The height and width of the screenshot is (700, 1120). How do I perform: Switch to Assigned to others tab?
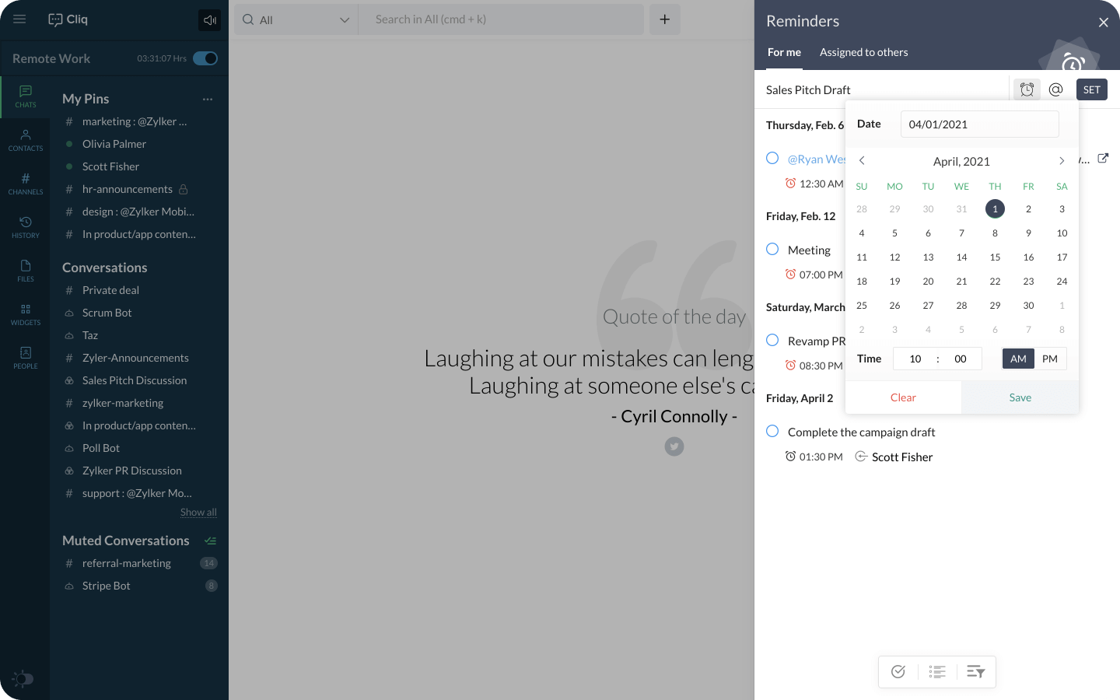[x=863, y=52]
